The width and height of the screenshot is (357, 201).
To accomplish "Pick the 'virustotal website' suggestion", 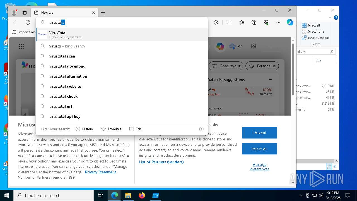I will point(122,86).
